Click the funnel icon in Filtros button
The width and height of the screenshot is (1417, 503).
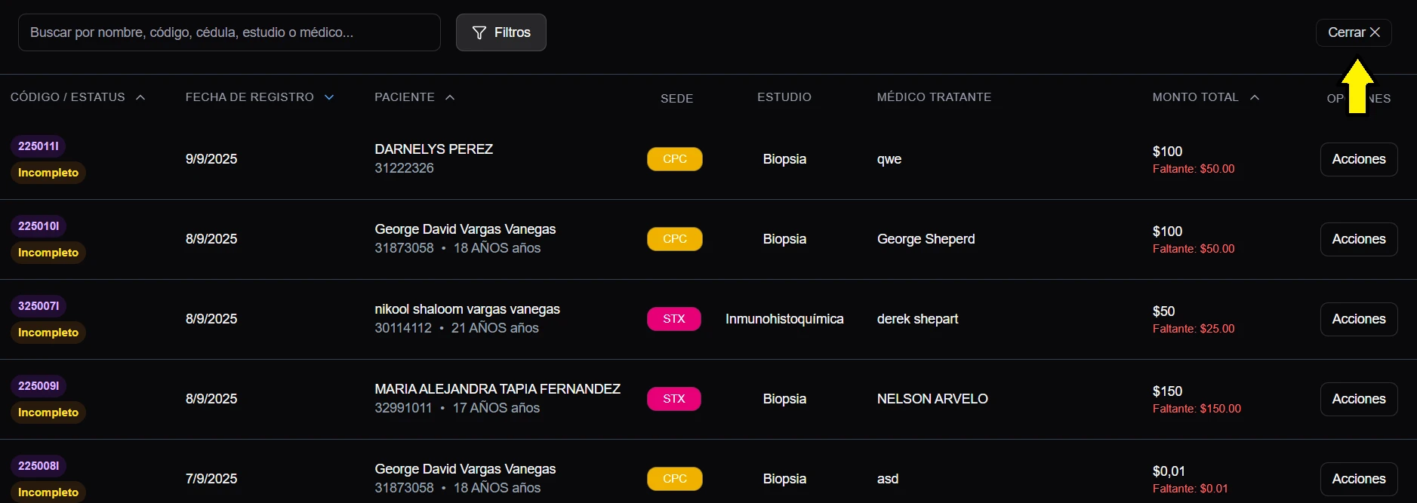[x=479, y=32]
